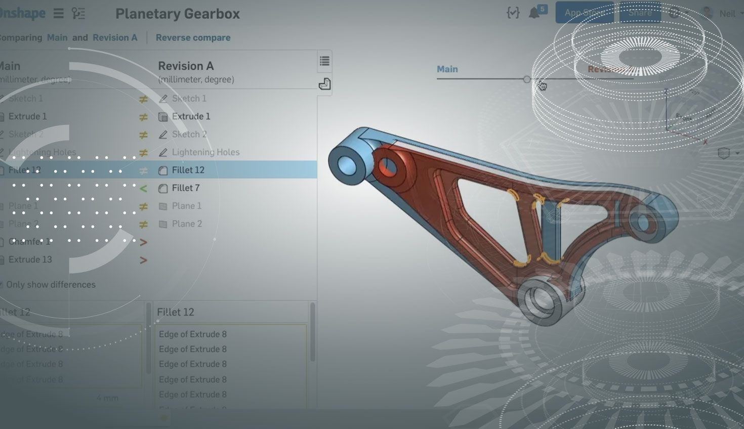Toggle Only show differences checkbox

2,285
